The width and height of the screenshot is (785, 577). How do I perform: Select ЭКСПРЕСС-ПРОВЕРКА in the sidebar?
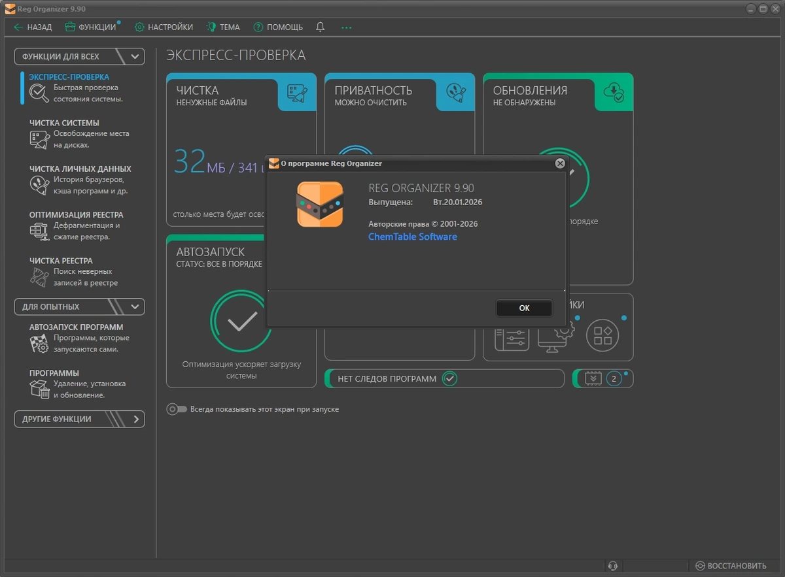point(69,77)
